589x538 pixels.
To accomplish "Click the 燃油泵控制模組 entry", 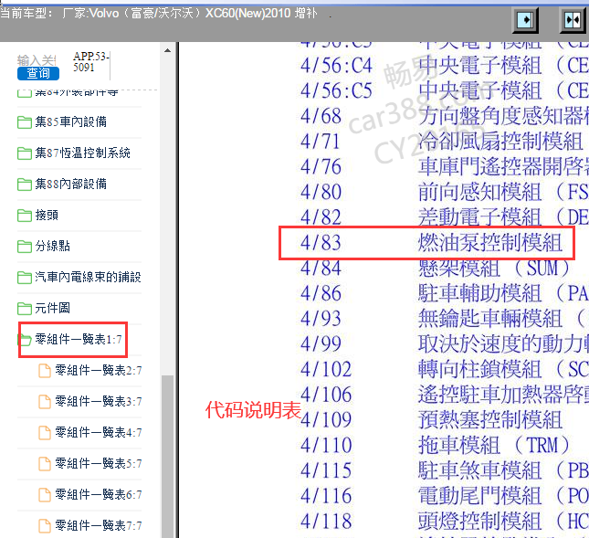I will [490, 243].
